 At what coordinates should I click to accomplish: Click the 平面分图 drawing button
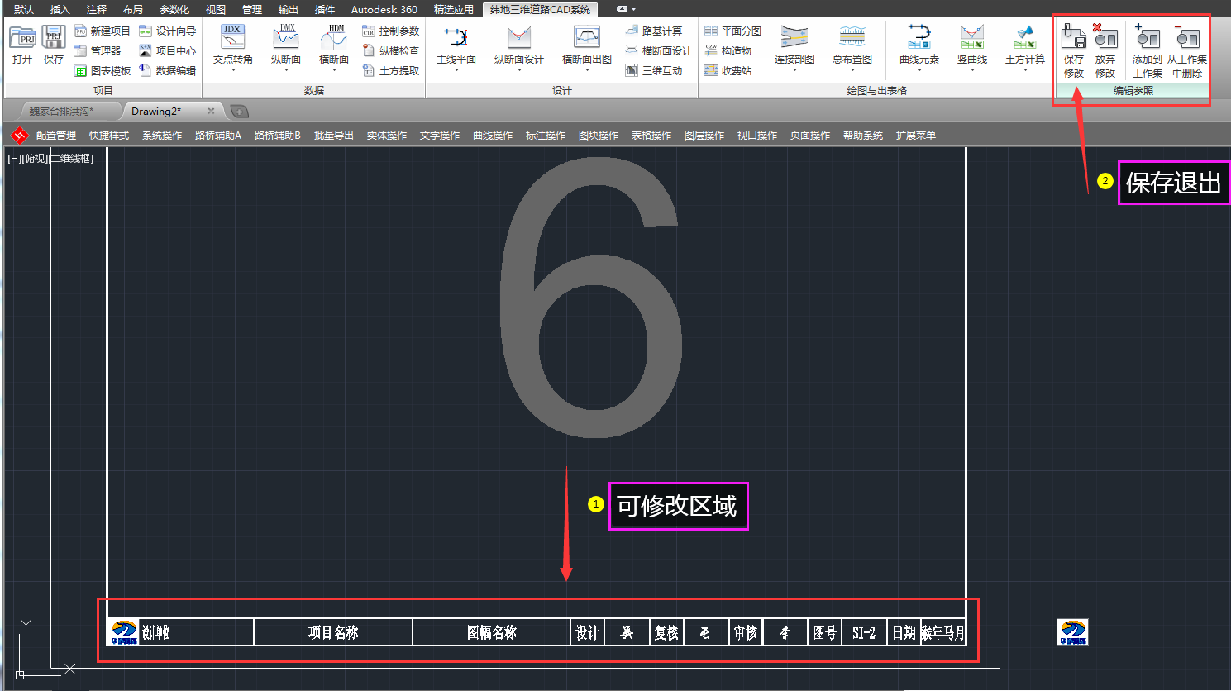pyautogui.click(x=733, y=31)
